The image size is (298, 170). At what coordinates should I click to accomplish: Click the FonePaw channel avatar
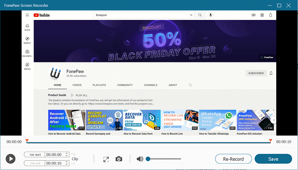point(55,73)
